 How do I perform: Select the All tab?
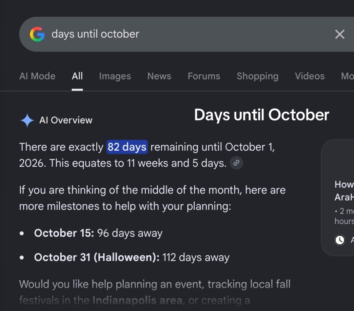tap(77, 76)
